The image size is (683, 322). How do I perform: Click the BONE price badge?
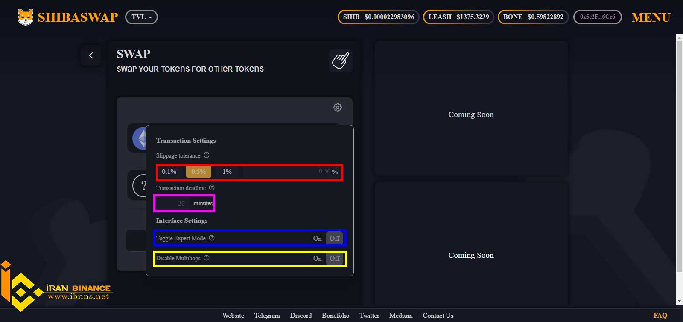coord(533,17)
